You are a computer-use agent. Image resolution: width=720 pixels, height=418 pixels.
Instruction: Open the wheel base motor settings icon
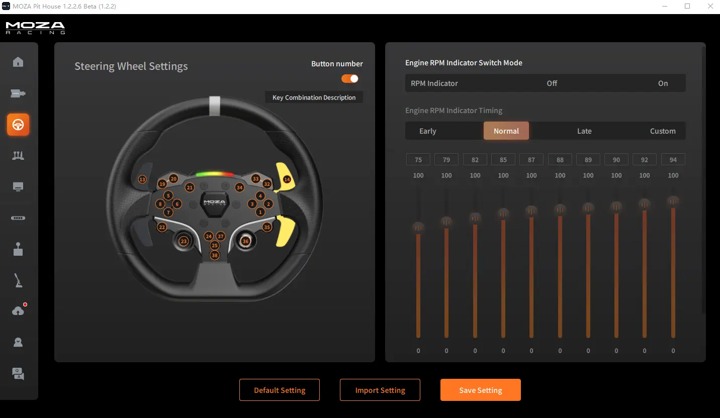18,93
